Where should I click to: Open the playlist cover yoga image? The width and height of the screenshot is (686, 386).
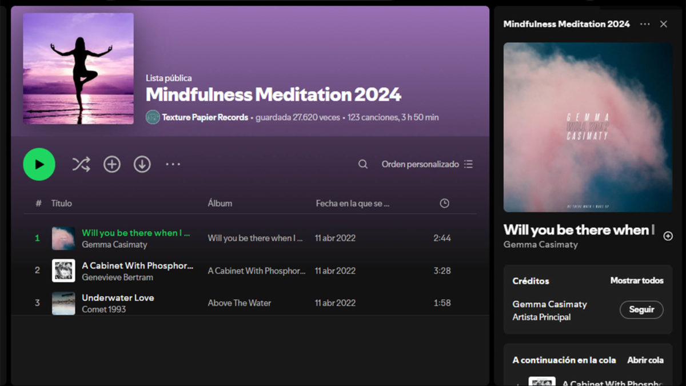[78, 69]
